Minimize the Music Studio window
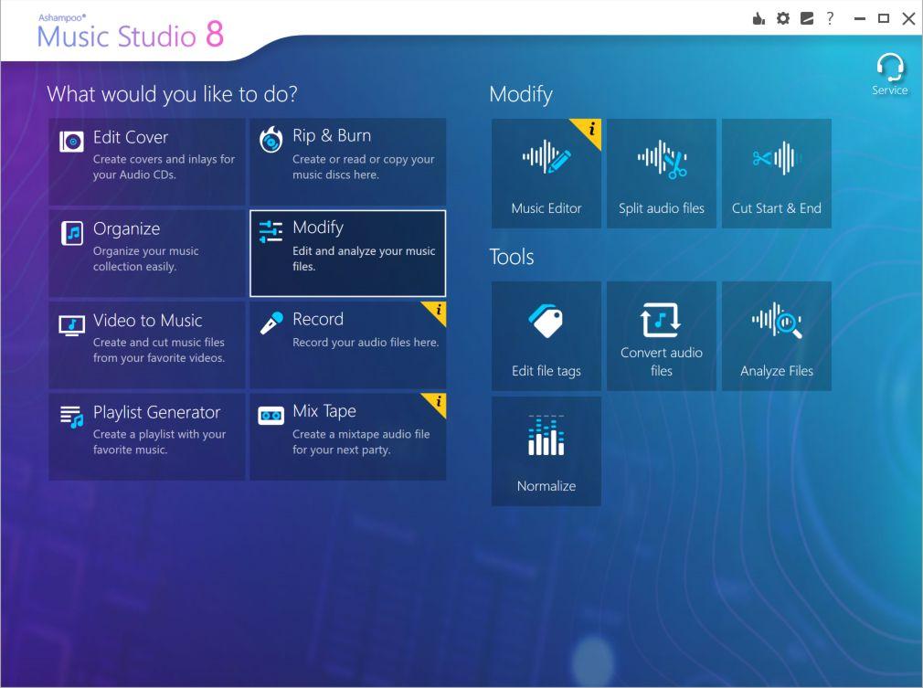Screen dimensions: 923x688 tap(860, 19)
